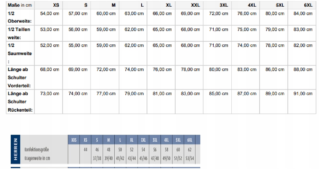Viewport: 319px width, 169px height.
Task: Click the 60,00 cm Oberweite M cell
Action: coord(106,14)
